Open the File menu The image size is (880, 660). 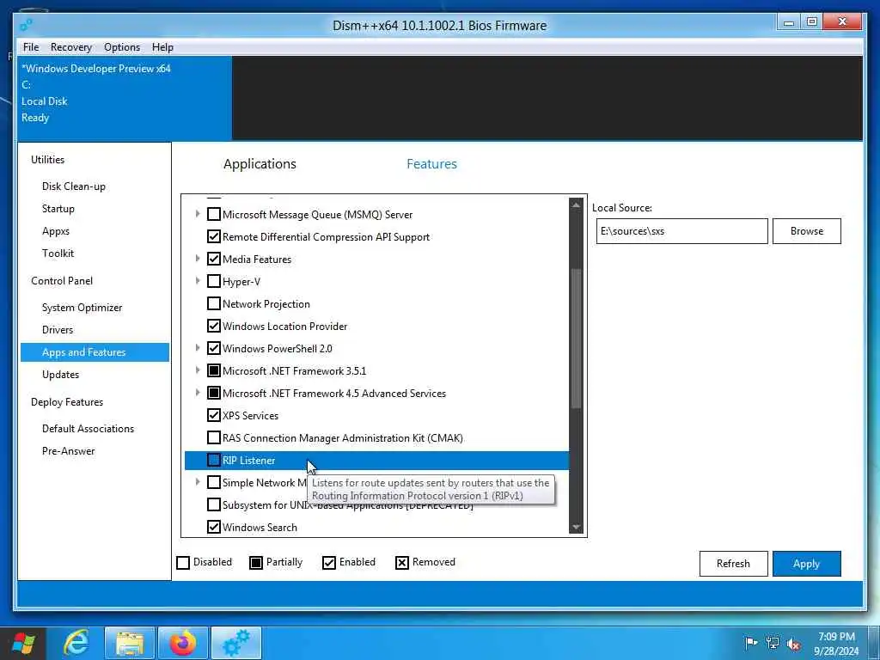point(31,47)
